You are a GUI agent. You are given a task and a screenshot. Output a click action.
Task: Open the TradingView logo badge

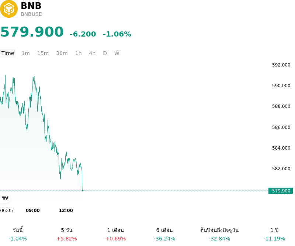tap(5, 198)
